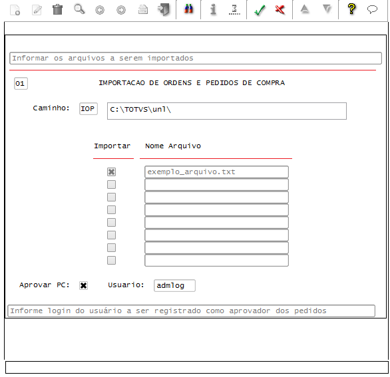Check the seventh Importar checkbox
The width and height of the screenshot is (390, 377).
pos(111,248)
